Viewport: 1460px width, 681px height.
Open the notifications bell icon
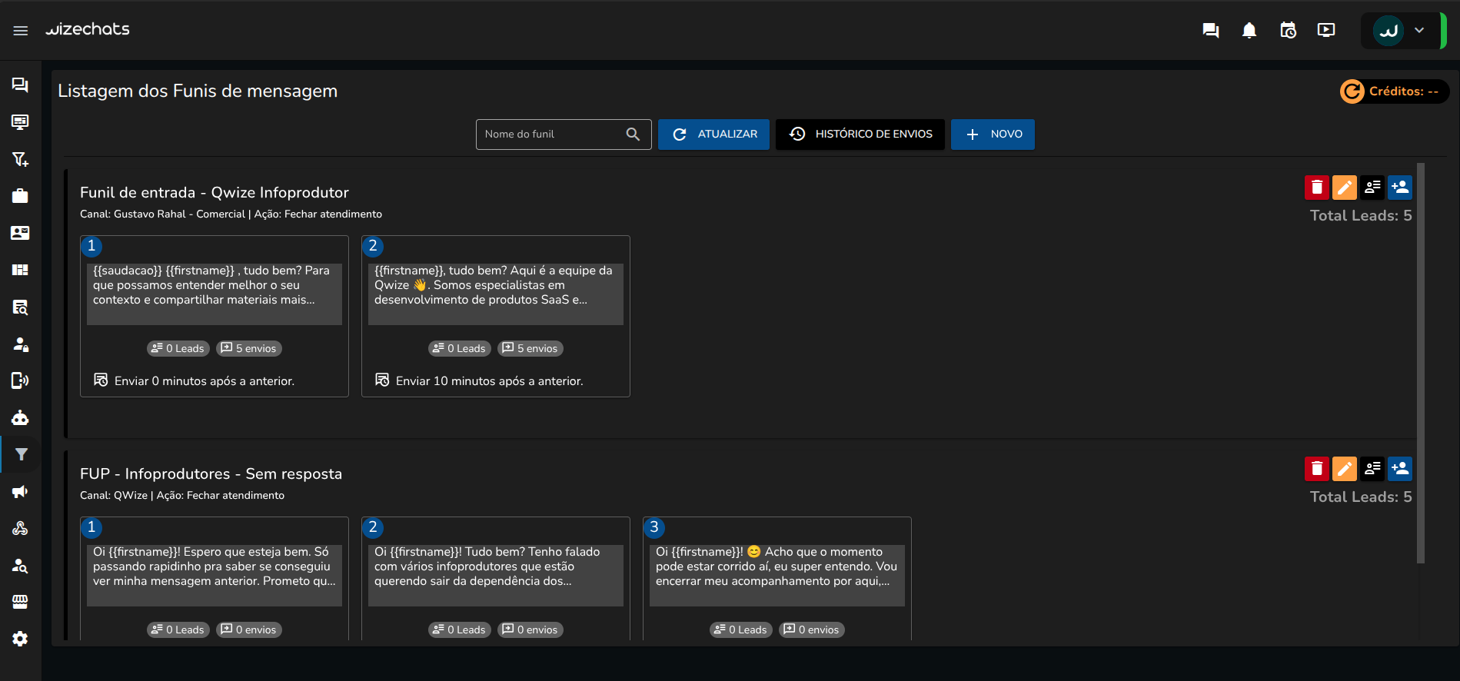(1249, 30)
